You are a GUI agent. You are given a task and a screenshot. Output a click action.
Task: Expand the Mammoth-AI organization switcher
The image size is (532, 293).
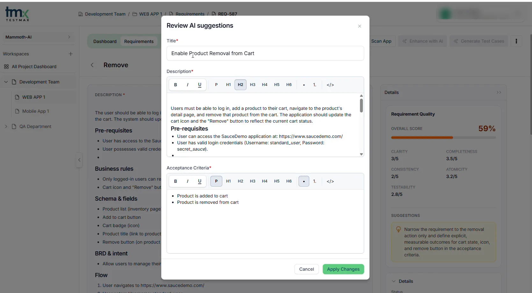coord(38,37)
